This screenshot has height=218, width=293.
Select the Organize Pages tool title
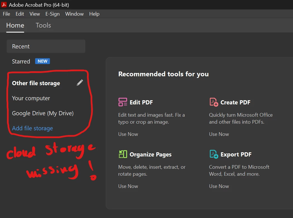click(151, 155)
